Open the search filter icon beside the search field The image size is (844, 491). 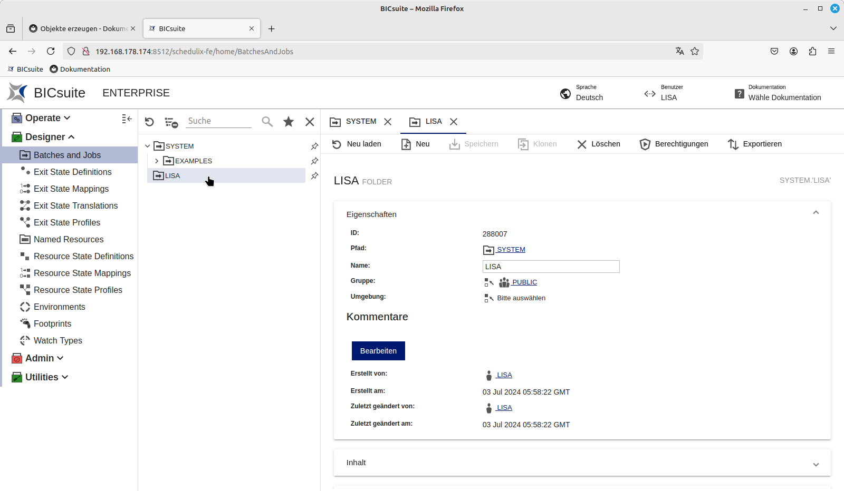(x=170, y=121)
